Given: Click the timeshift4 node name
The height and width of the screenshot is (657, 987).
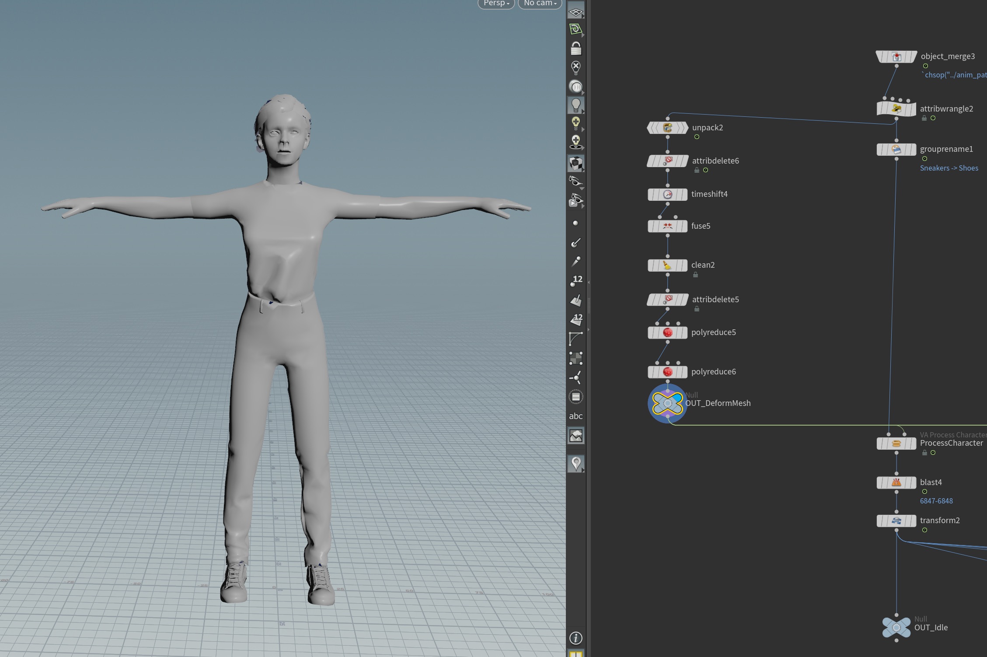Looking at the screenshot, I should (x=709, y=194).
